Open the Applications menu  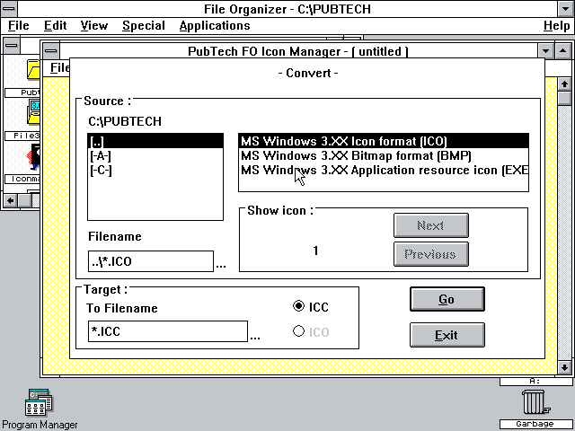click(215, 26)
